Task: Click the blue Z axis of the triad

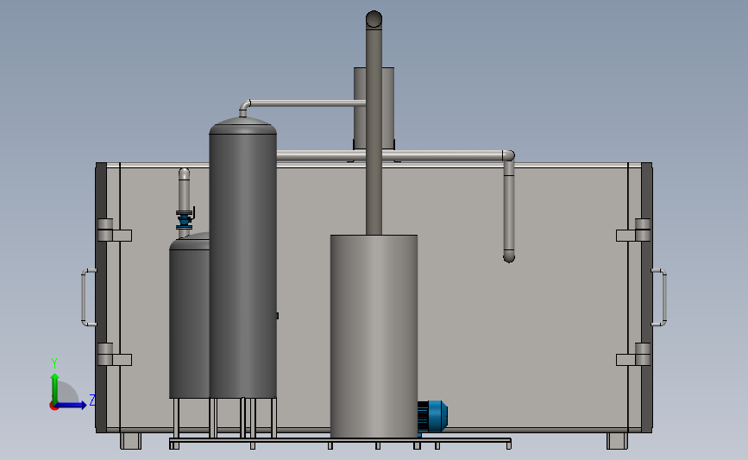Action: [x=72, y=406]
